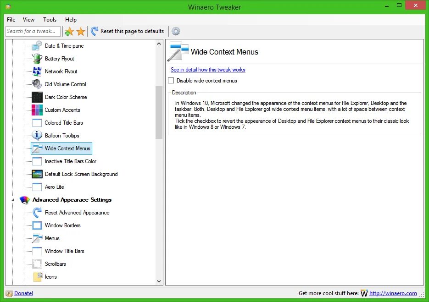Click the tree panel scrollbar thumb
The image size is (429, 302).
click(x=159, y=112)
